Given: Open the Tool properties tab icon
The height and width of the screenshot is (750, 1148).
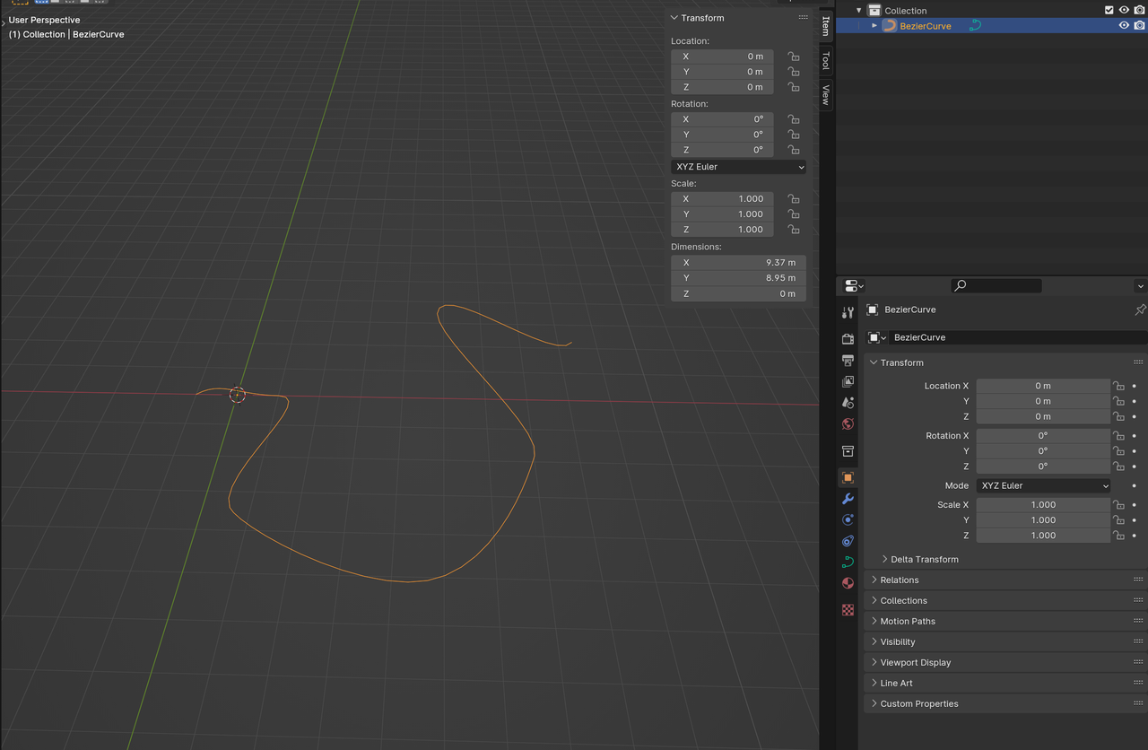Looking at the screenshot, I should point(848,312).
